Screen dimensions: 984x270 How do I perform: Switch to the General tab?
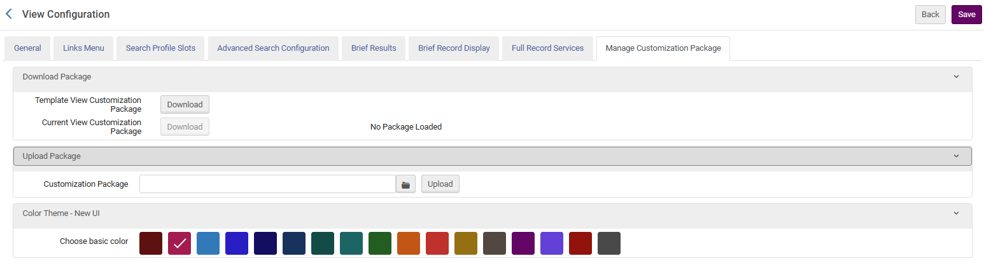click(x=27, y=48)
